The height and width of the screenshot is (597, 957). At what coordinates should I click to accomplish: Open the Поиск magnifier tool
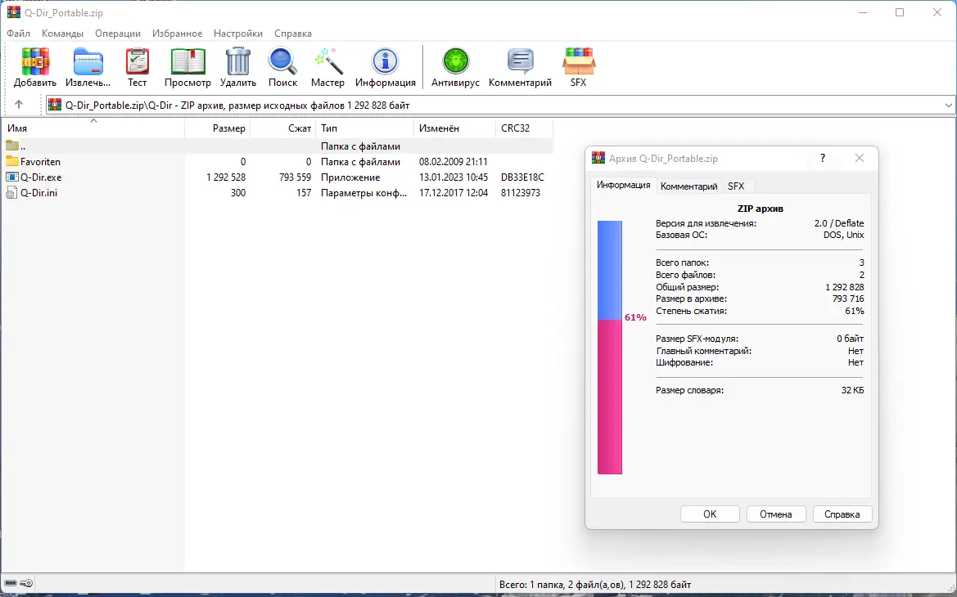click(282, 61)
